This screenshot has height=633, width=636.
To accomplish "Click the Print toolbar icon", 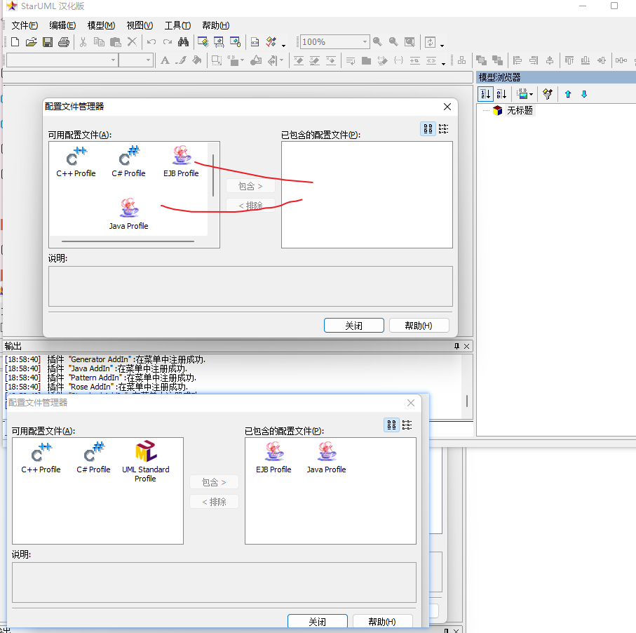I will [64, 42].
